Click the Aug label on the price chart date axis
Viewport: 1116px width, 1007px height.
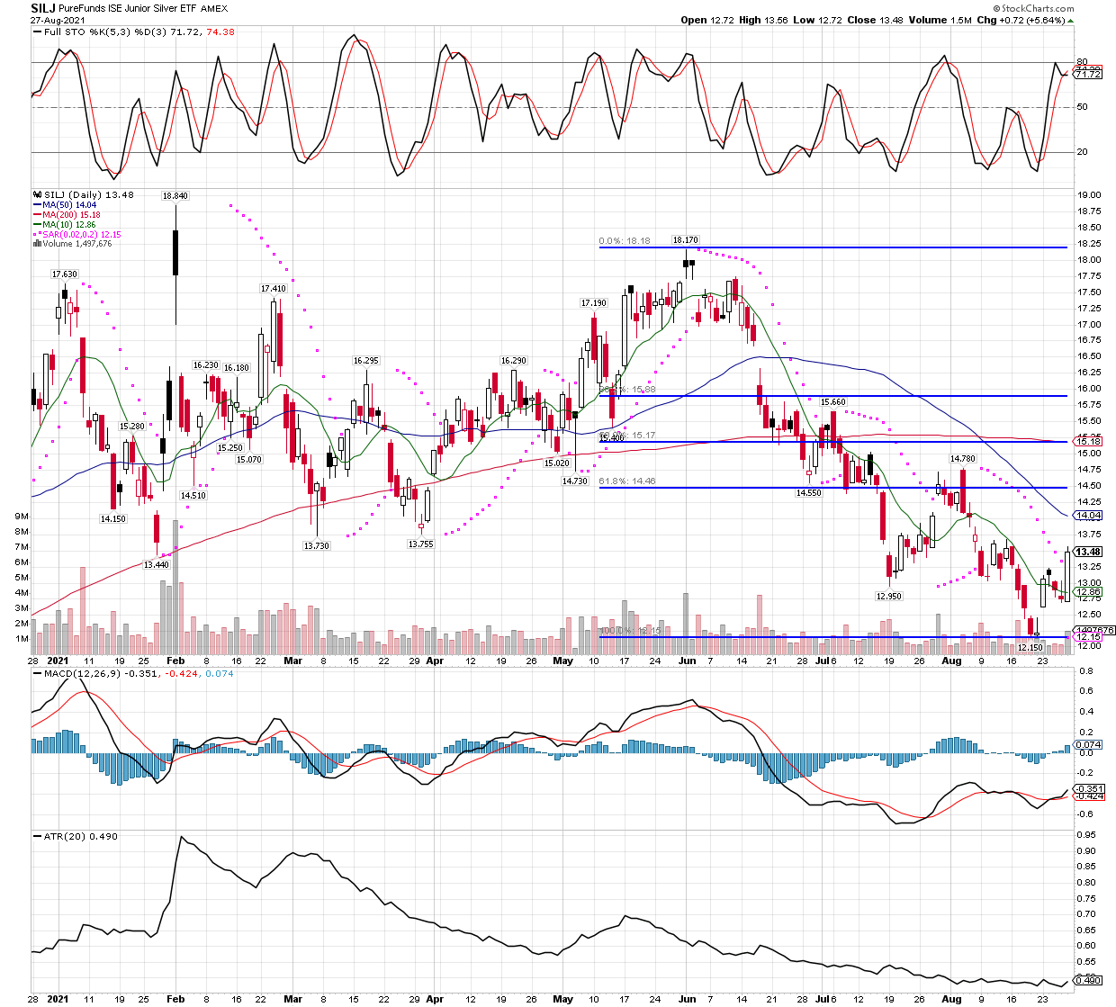(951, 661)
